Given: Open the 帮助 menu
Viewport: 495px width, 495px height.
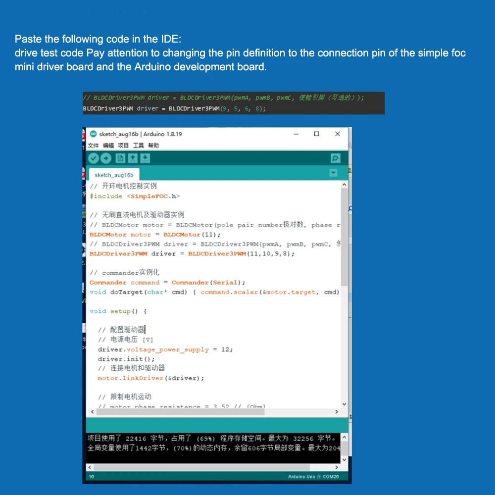Looking at the screenshot, I should 153,146.
